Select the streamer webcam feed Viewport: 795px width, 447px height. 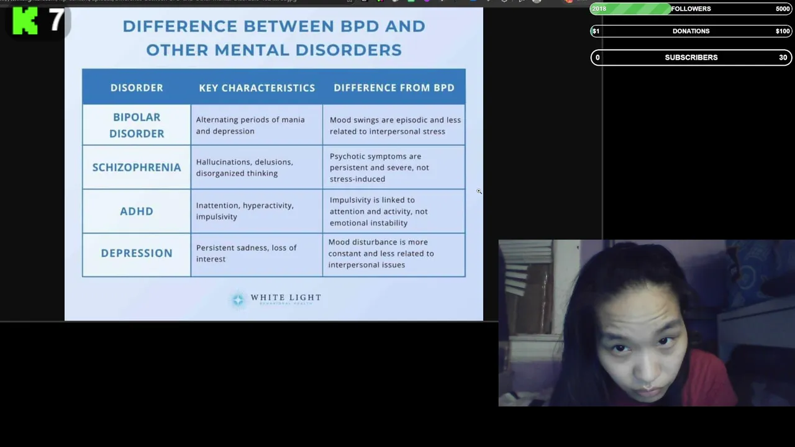tap(647, 323)
